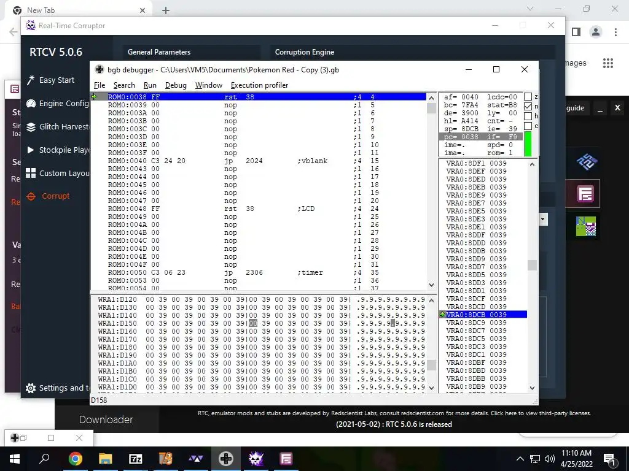Image resolution: width=629 pixels, height=471 pixels.
Task: Open Custom Layout grid icon
Action: [x=31, y=173]
